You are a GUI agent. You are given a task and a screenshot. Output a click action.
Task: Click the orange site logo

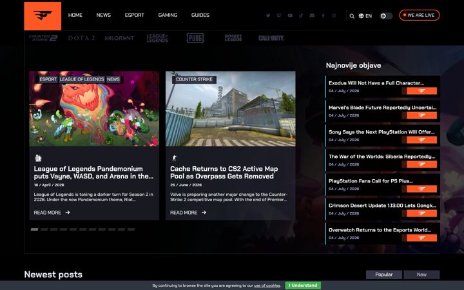coord(43,16)
